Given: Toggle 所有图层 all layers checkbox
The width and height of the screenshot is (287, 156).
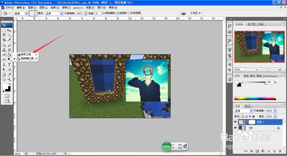Looking at the screenshot, I should point(129,13).
